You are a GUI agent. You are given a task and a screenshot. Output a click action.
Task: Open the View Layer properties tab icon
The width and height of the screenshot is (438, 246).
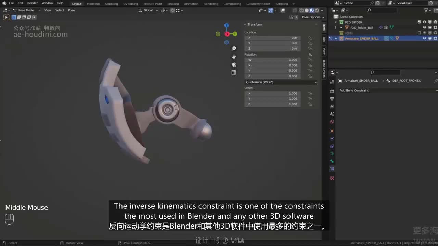pos(332,106)
